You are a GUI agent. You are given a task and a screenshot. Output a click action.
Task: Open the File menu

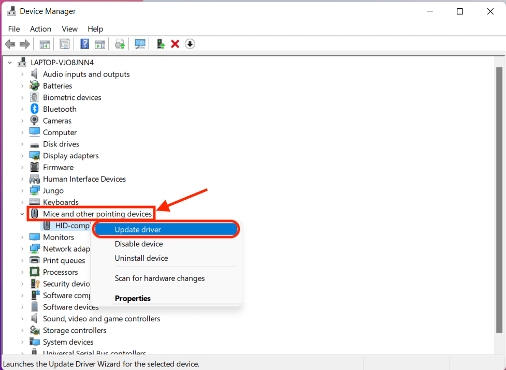pos(14,29)
